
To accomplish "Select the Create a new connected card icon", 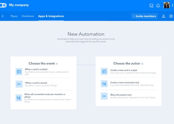I will pyautogui.click(x=104, y=84).
